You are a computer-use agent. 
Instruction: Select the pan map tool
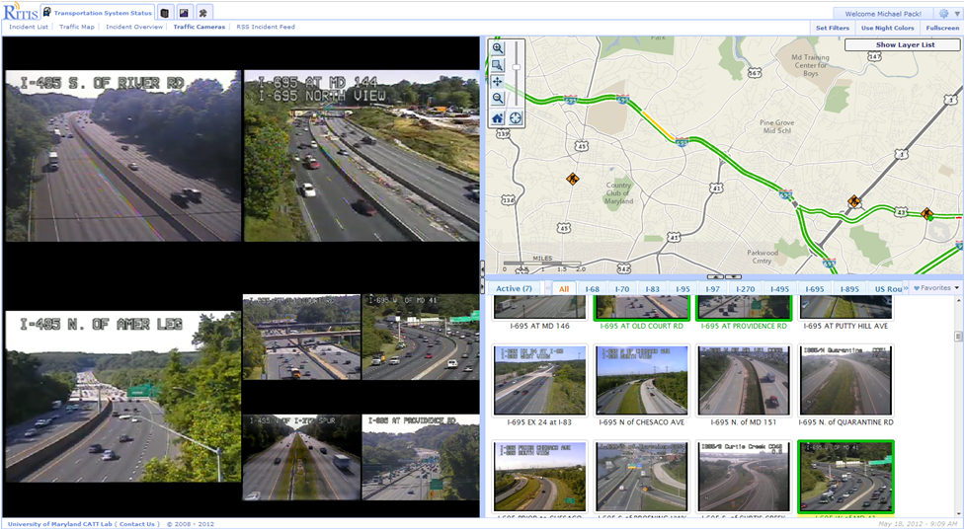click(x=498, y=82)
